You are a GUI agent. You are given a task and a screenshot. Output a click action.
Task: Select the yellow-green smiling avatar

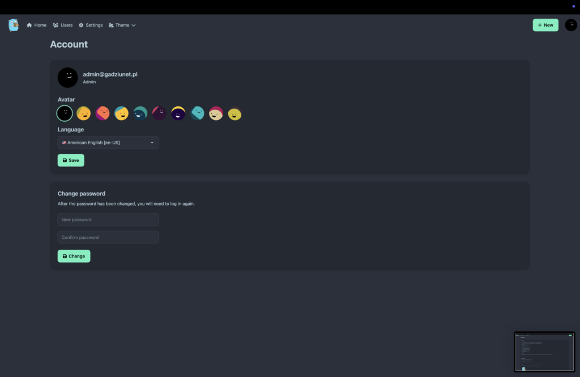[235, 113]
